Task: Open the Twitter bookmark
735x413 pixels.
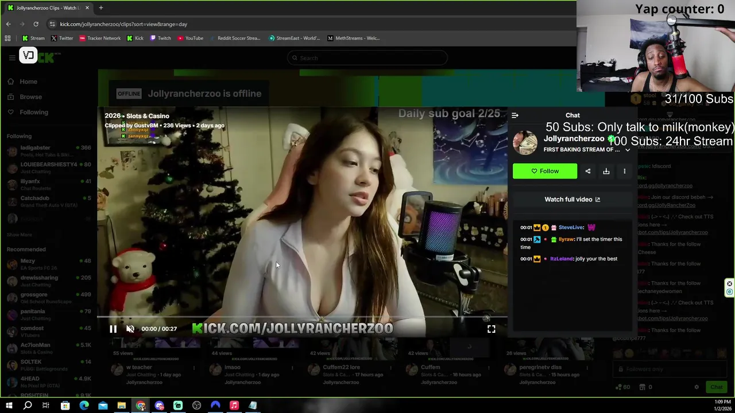Action: click(x=62, y=38)
